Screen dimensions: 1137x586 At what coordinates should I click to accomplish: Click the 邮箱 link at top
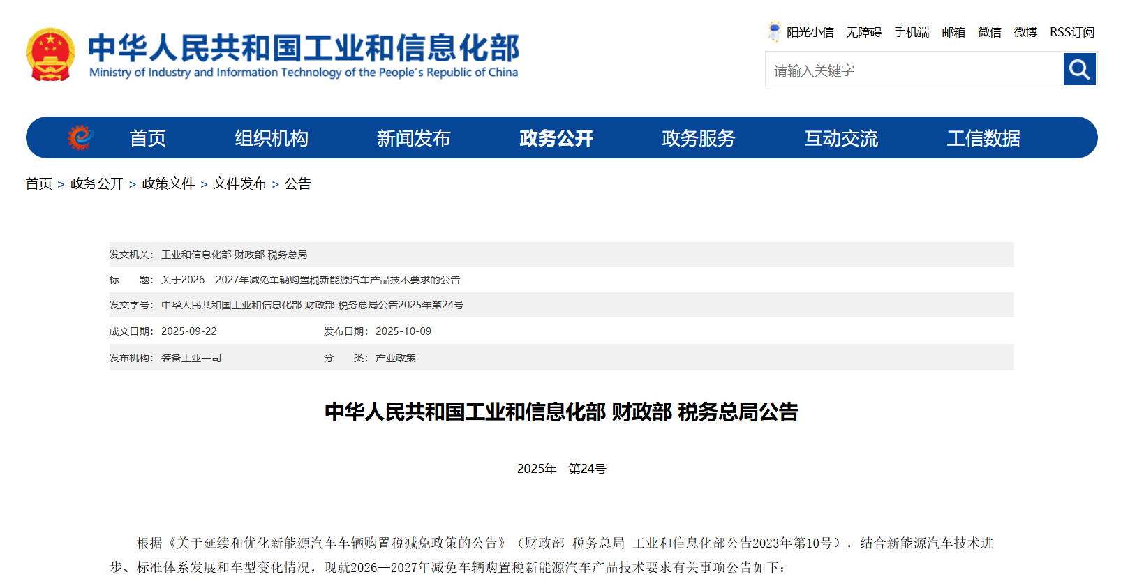[953, 32]
